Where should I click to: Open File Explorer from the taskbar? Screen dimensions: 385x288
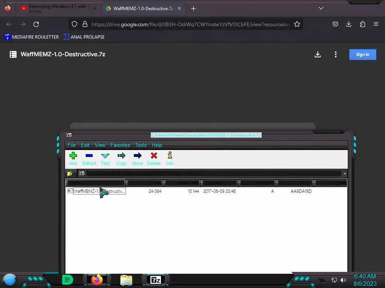126,280
